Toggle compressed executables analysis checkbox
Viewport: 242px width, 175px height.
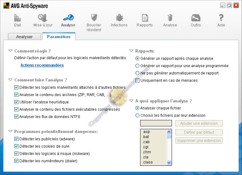tap(16, 109)
